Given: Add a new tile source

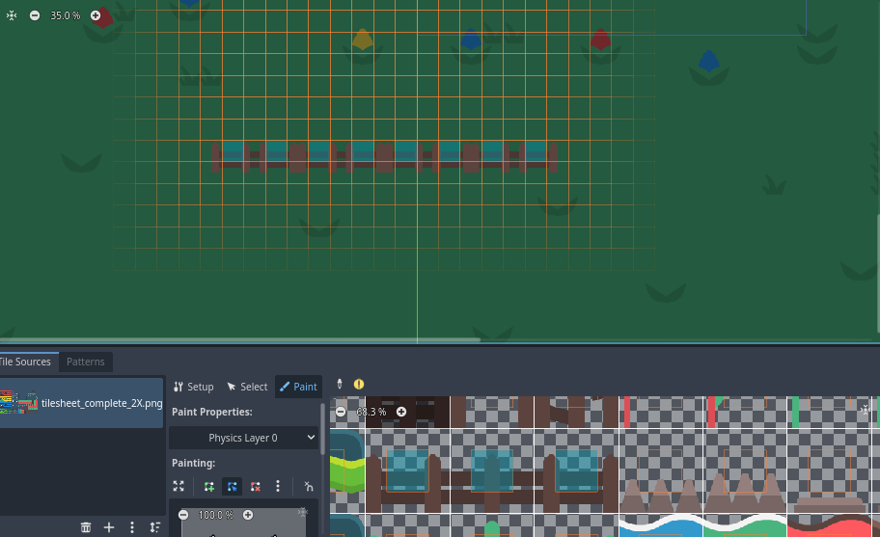Looking at the screenshot, I should [x=109, y=527].
